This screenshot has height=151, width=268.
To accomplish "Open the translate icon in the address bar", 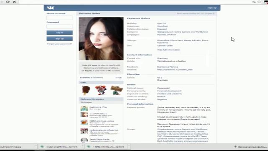I will coord(254,2).
